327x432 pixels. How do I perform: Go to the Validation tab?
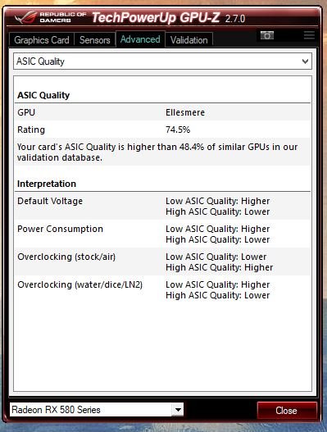pyautogui.click(x=189, y=40)
